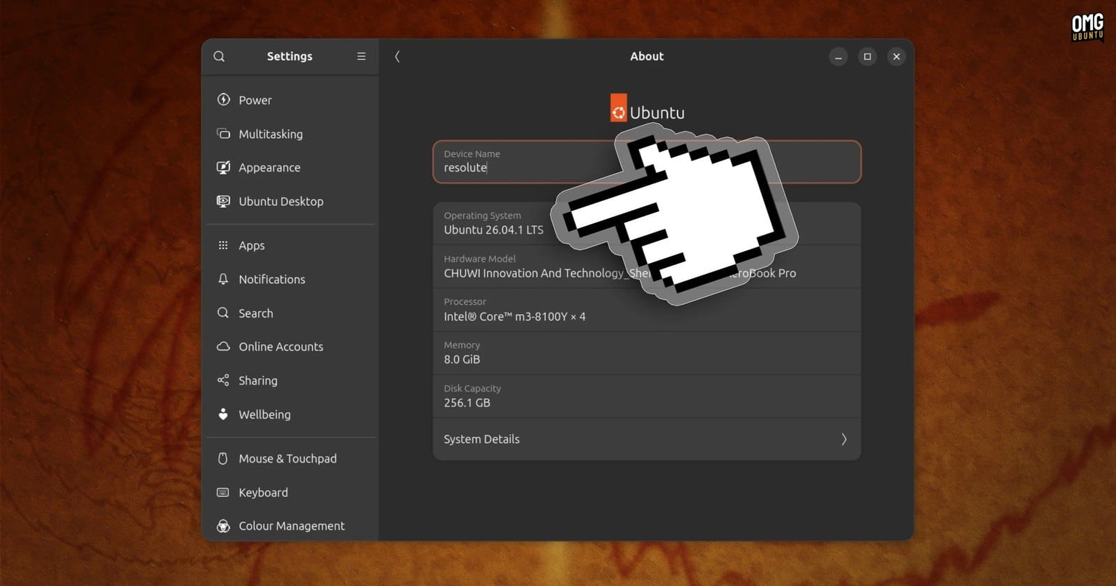Screen dimensions: 1116x586
Task: Open the Settings hamburger menu
Action: tap(361, 57)
